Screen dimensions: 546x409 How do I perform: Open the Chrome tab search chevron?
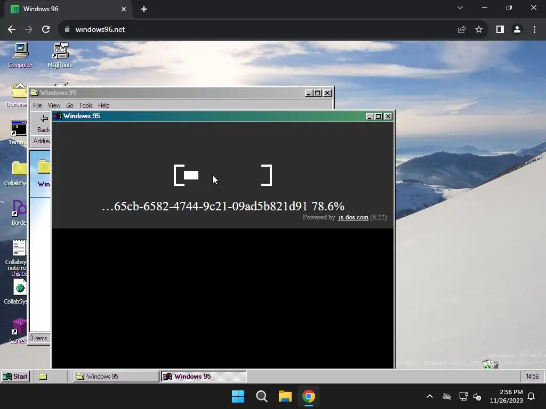[460, 7]
